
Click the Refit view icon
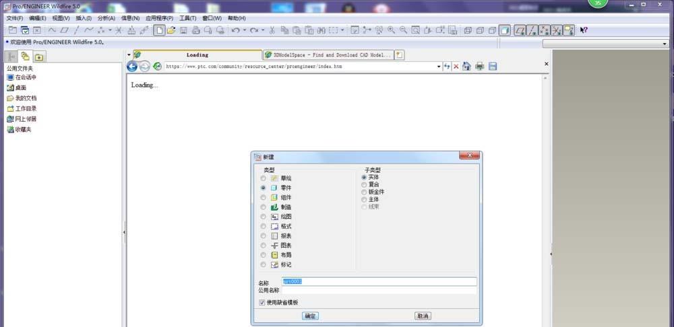coord(415,30)
